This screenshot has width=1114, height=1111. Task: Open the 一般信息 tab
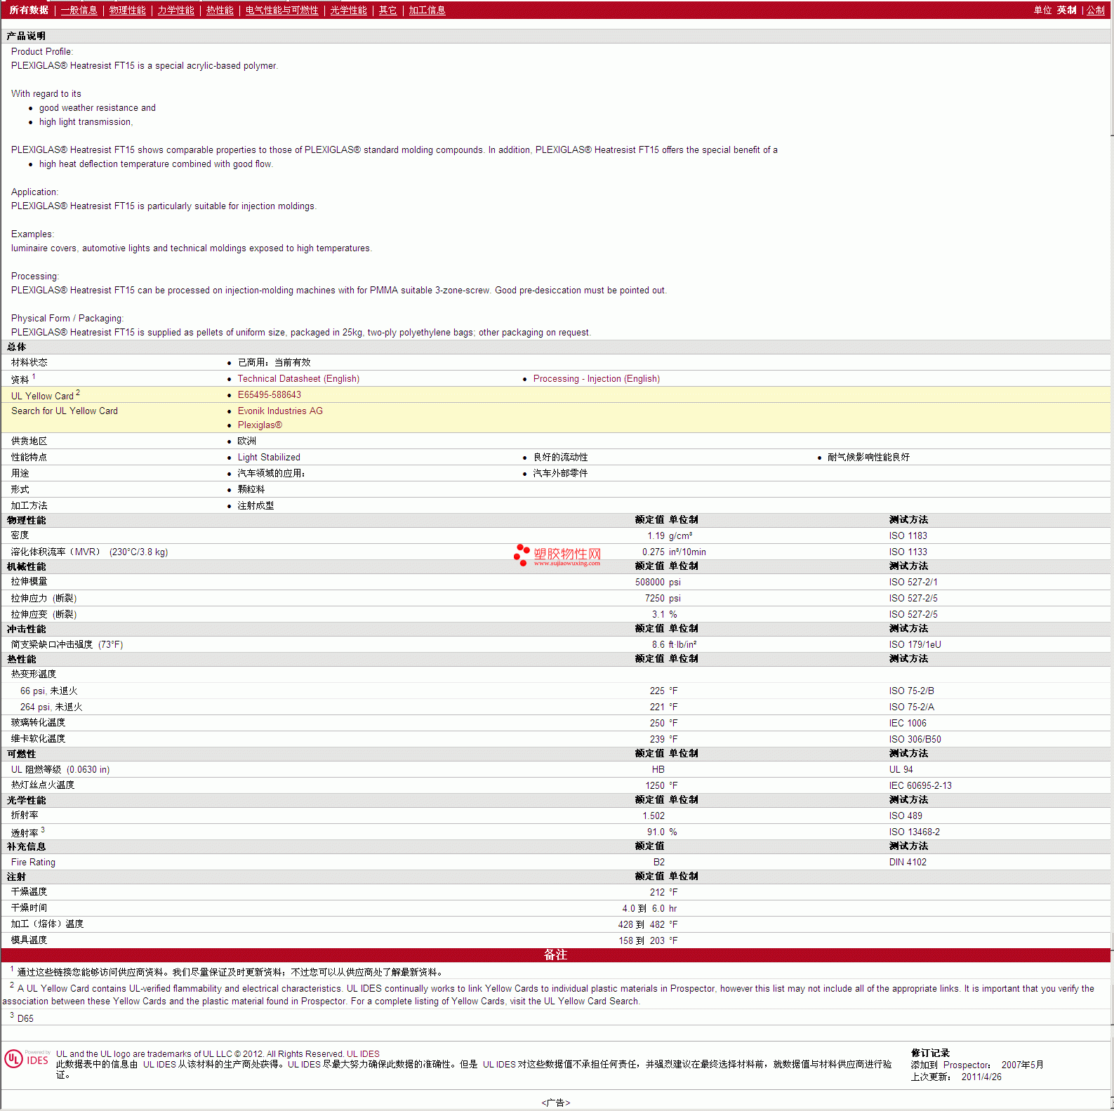click(x=79, y=10)
